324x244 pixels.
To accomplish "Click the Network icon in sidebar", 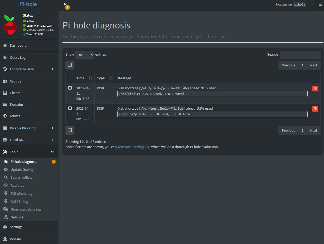I will click(x=6, y=217).
